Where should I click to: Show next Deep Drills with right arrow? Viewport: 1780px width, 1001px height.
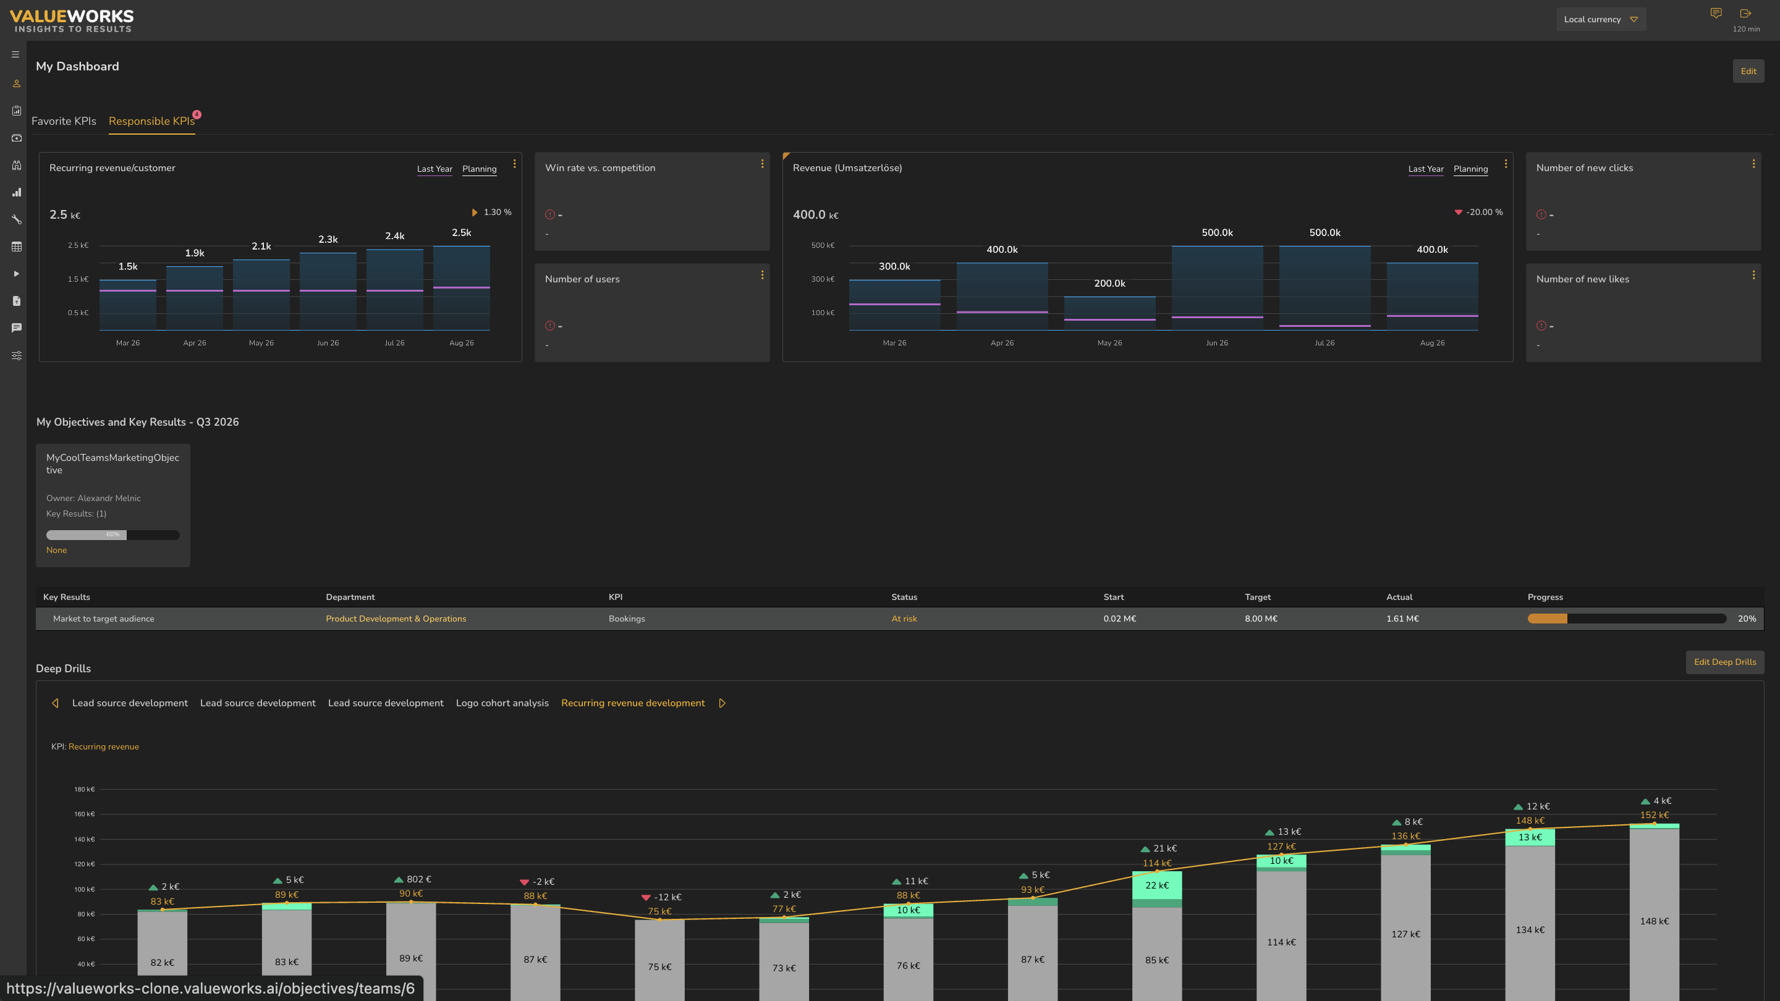point(722,703)
